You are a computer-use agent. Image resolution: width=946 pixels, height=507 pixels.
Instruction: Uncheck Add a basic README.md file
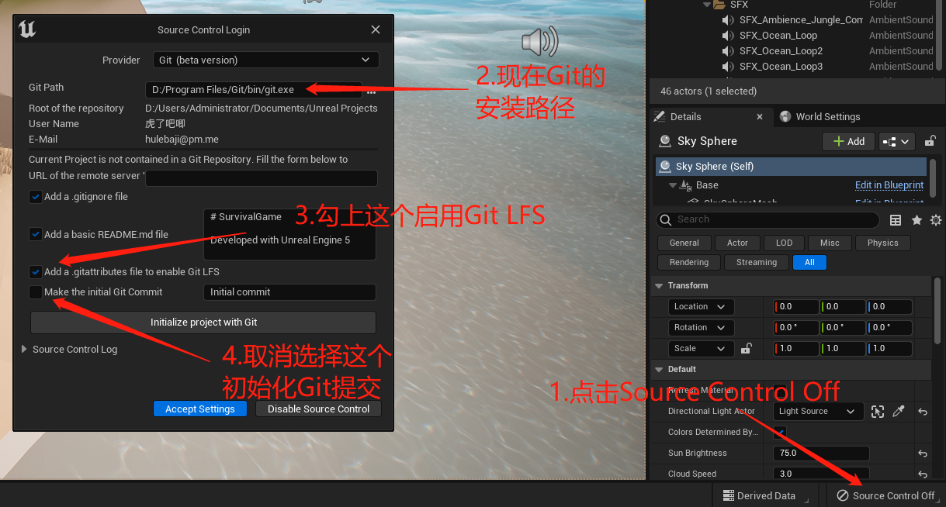[x=36, y=234]
